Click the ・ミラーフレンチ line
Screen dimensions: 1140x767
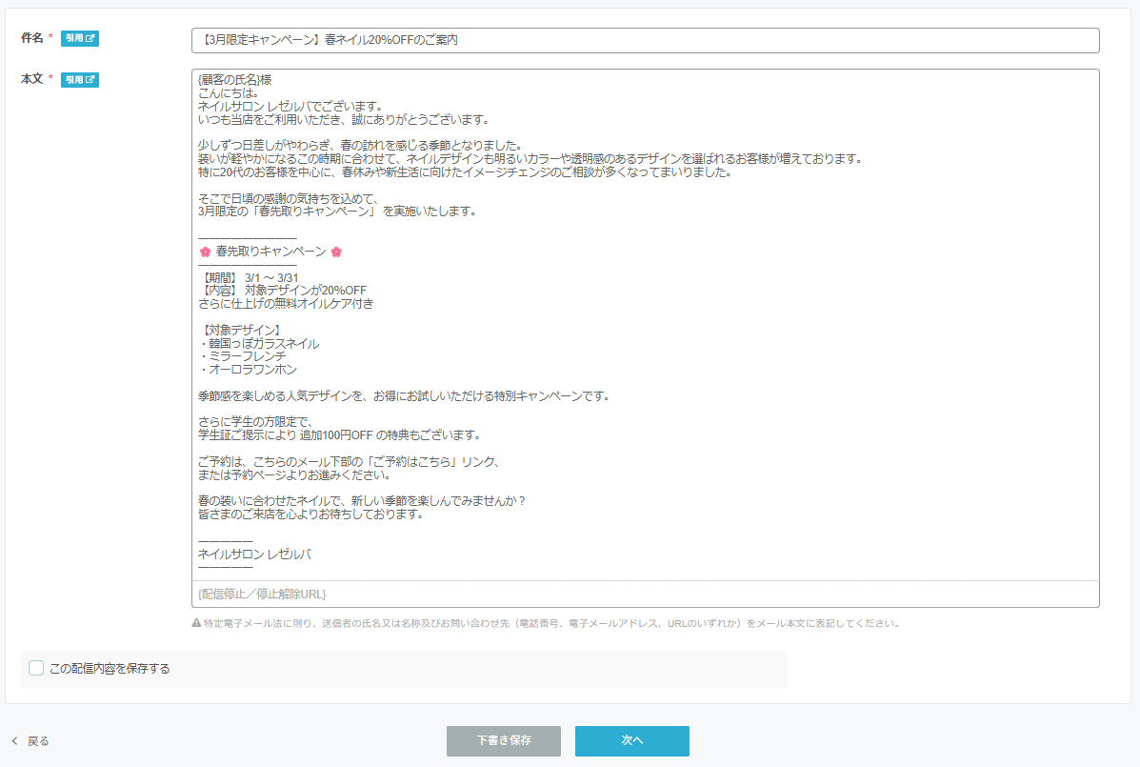[242, 357]
